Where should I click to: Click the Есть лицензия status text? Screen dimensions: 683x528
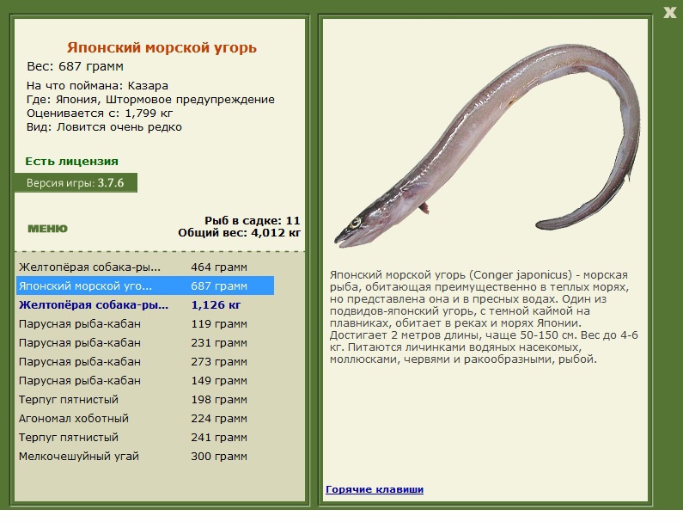(x=71, y=162)
